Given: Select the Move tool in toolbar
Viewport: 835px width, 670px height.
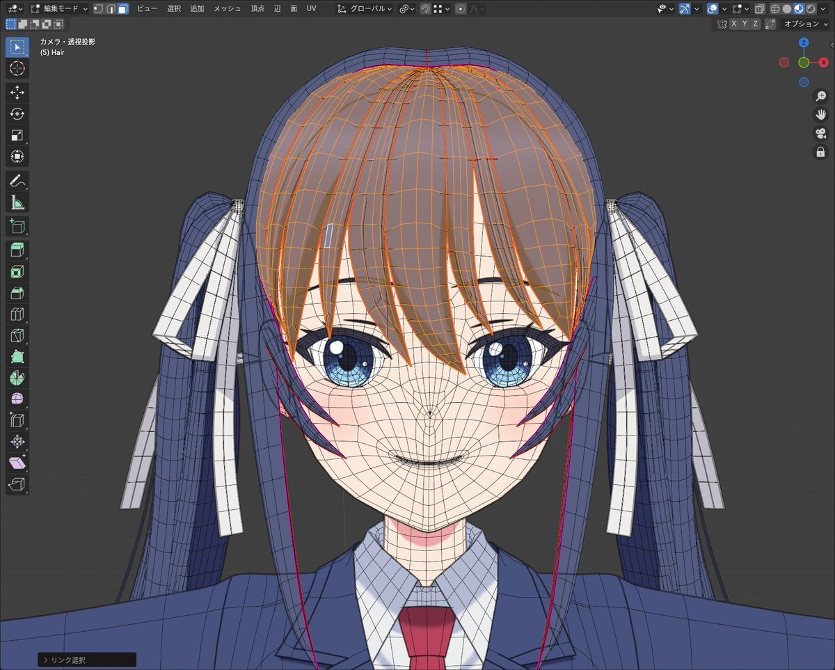Looking at the screenshot, I should 17,92.
